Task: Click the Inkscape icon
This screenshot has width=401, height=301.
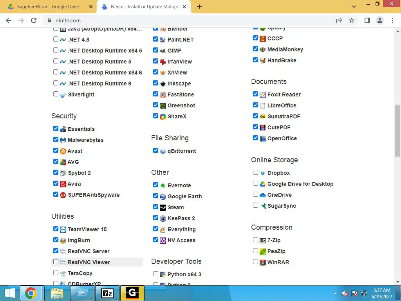Action: coord(163,83)
